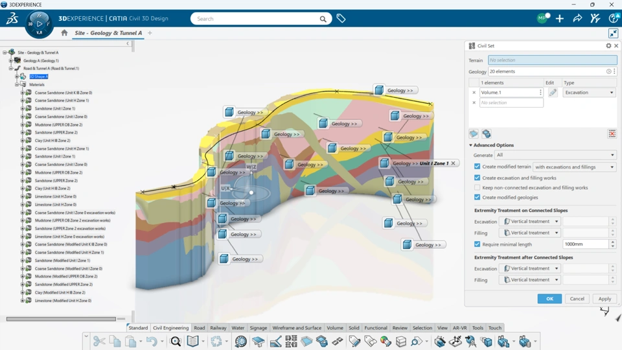Image resolution: width=622 pixels, height=350 pixels.
Task: Open the Generate All dropdown
Action: click(x=555, y=155)
